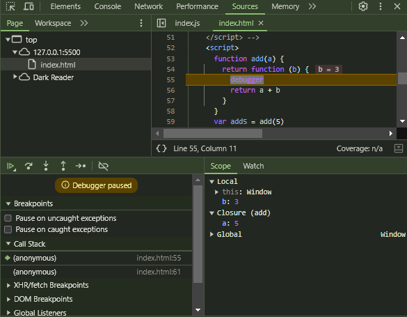Click the debugger sidebar scrollbar thumb
The width and height of the screenshot is (407, 317).
click(x=198, y=234)
